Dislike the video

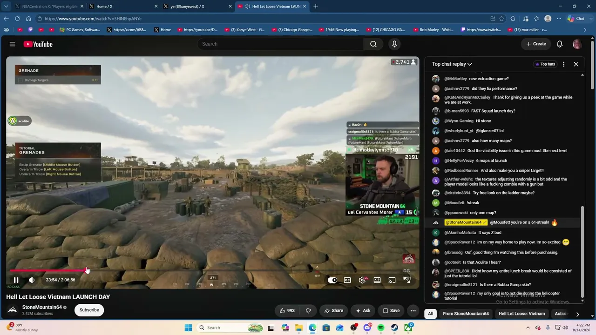[x=308, y=311]
